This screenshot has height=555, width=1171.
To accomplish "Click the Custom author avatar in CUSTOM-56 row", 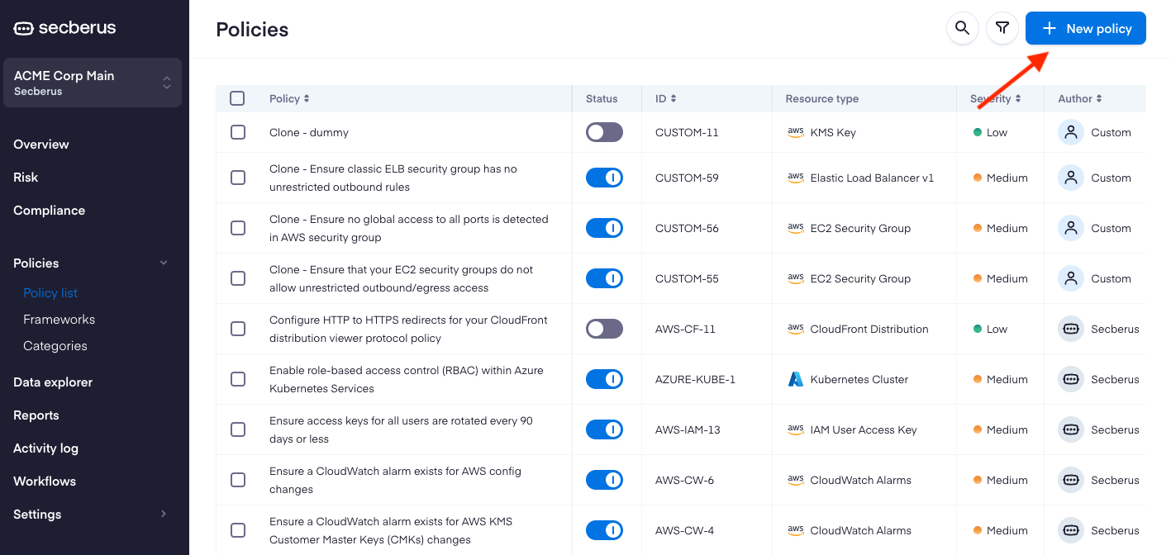I will click(1071, 228).
